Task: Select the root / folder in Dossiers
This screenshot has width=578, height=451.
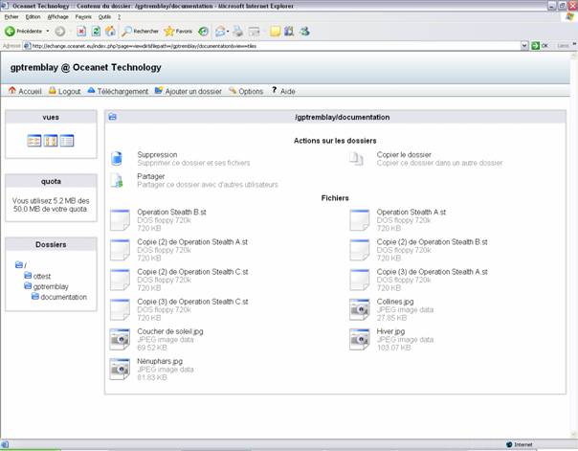Action: coord(21,265)
